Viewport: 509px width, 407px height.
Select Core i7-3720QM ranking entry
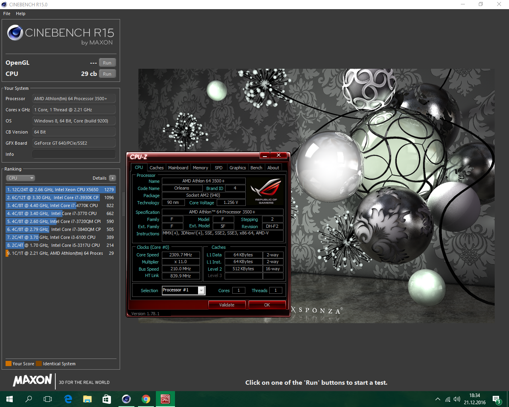click(60, 221)
